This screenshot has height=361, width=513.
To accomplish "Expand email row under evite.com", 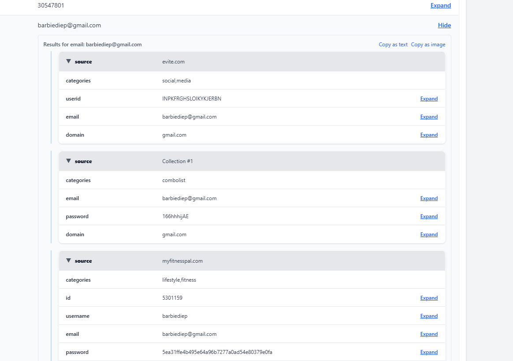I will tap(429, 117).
